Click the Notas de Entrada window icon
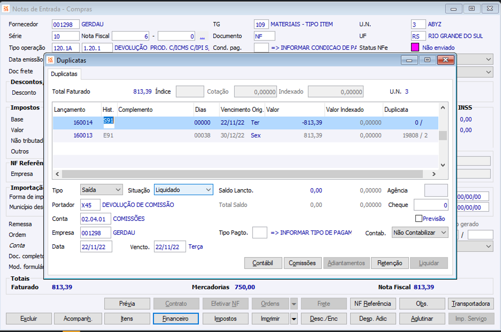Screen dimensions: 501x332 pos(6,9)
